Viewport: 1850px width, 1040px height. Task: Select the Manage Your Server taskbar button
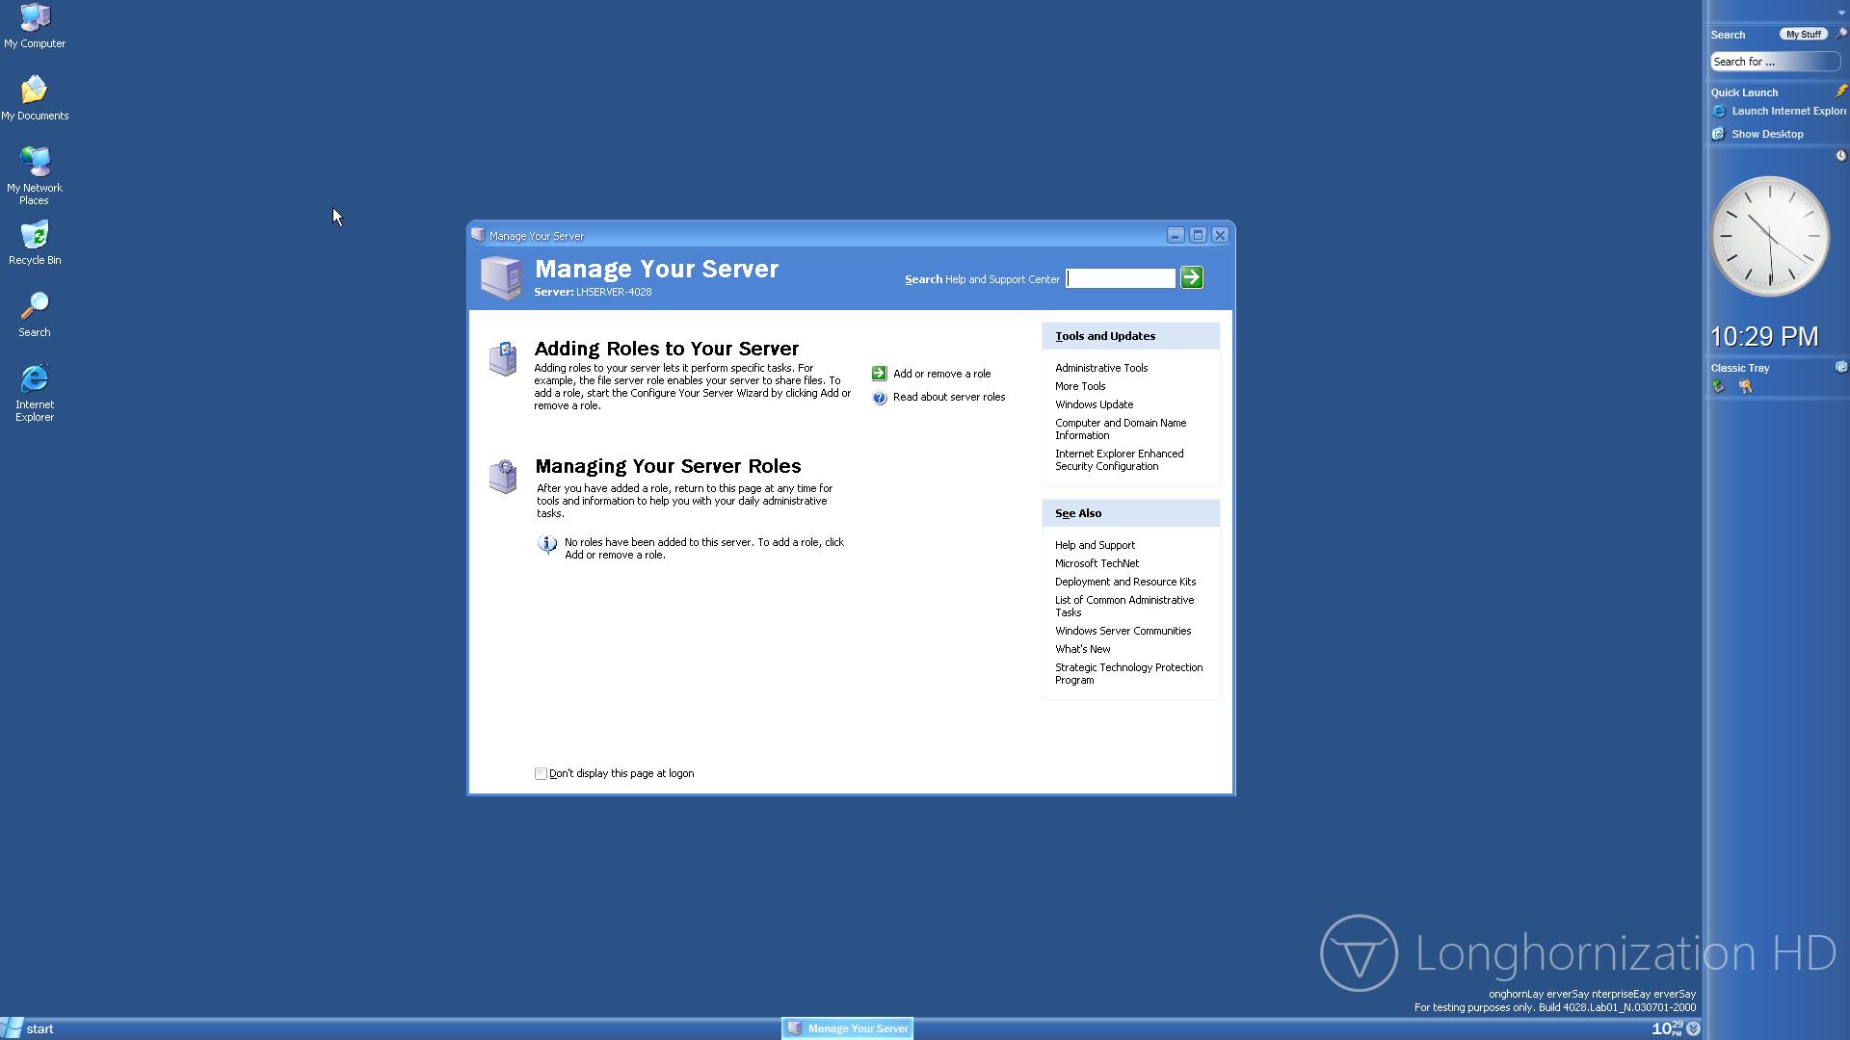click(848, 1028)
